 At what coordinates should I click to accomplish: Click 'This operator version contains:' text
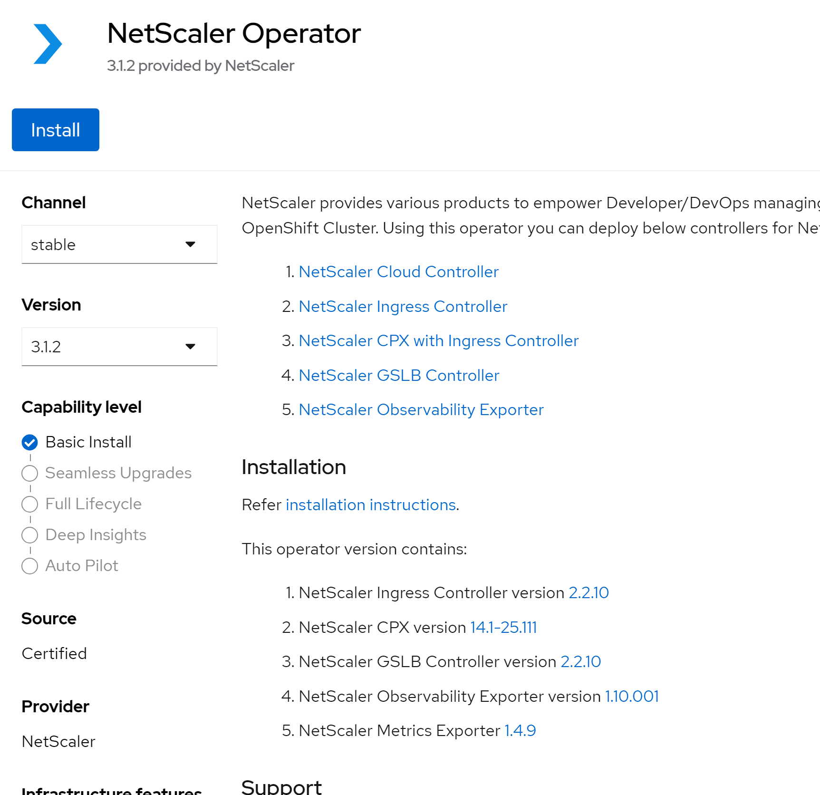pyautogui.click(x=354, y=549)
